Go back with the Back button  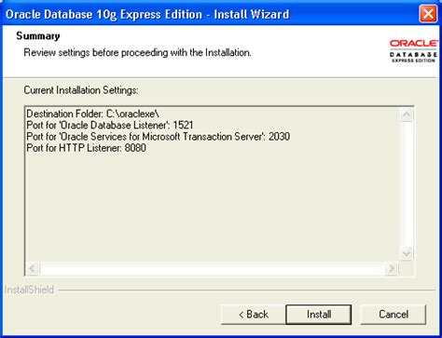click(x=253, y=315)
